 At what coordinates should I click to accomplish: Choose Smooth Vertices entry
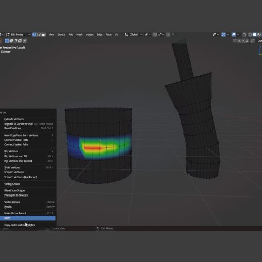pyautogui.click(x=28, y=172)
